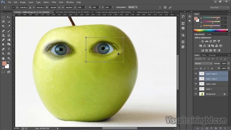Select the Gradient tool
The width and height of the screenshot is (231, 130).
pyautogui.click(x=9, y=40)
